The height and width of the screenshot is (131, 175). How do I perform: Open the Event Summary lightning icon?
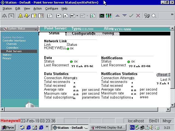pos(34,16)
